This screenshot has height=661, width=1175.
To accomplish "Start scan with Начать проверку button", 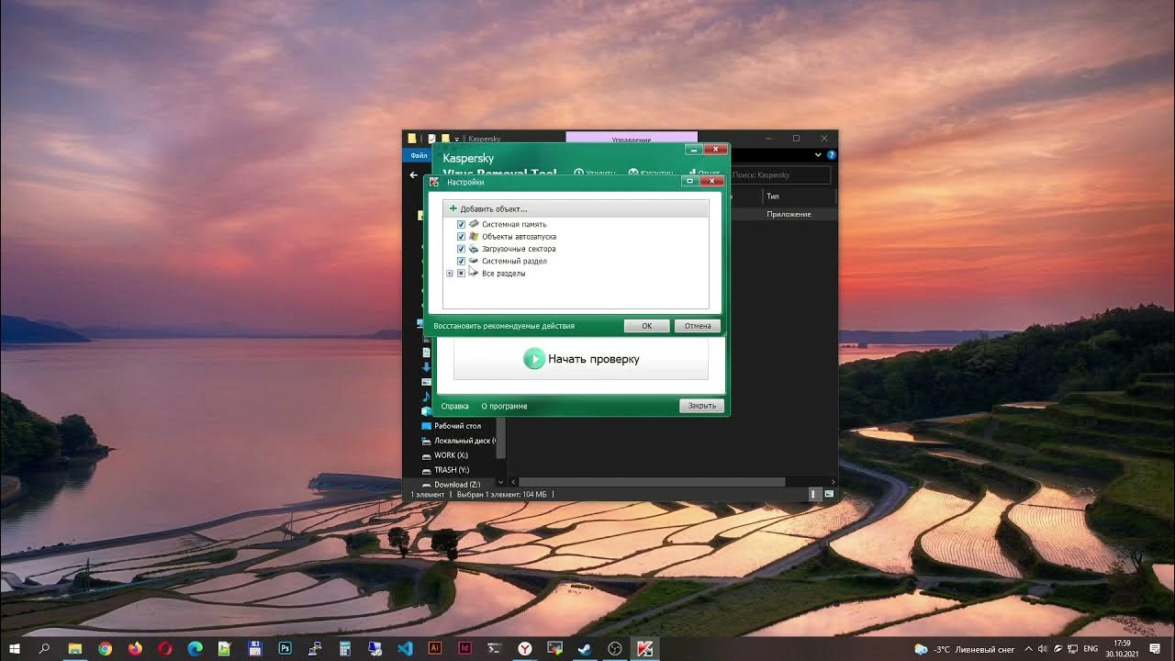I will point(580,359).
